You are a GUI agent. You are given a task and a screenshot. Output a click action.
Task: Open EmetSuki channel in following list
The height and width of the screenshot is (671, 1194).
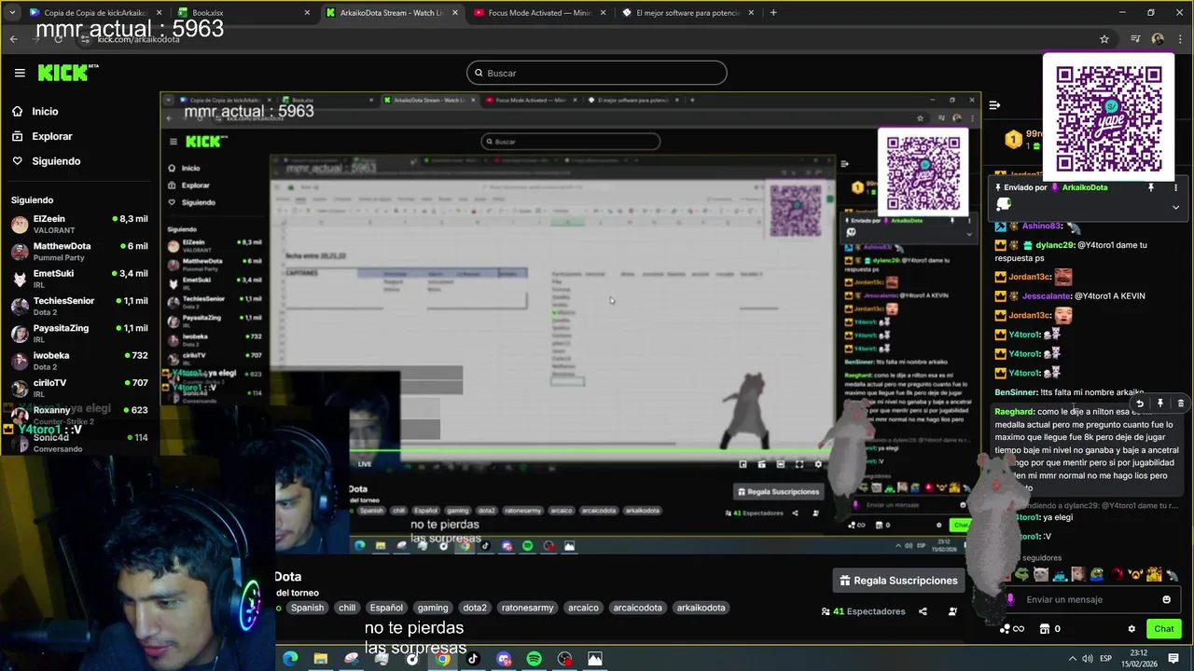coord(79,279)
